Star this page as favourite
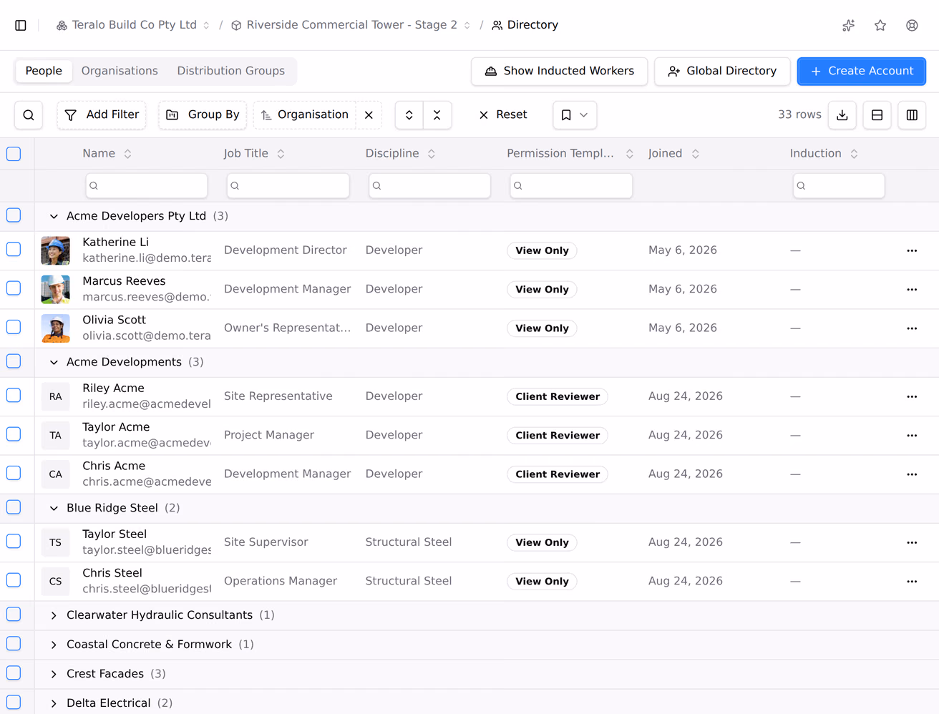The height and width of the screenshot is (714, 939). coord(880,25)
